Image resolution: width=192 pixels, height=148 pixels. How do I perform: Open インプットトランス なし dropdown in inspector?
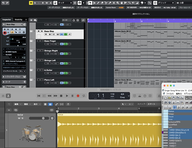coord(22,71)
